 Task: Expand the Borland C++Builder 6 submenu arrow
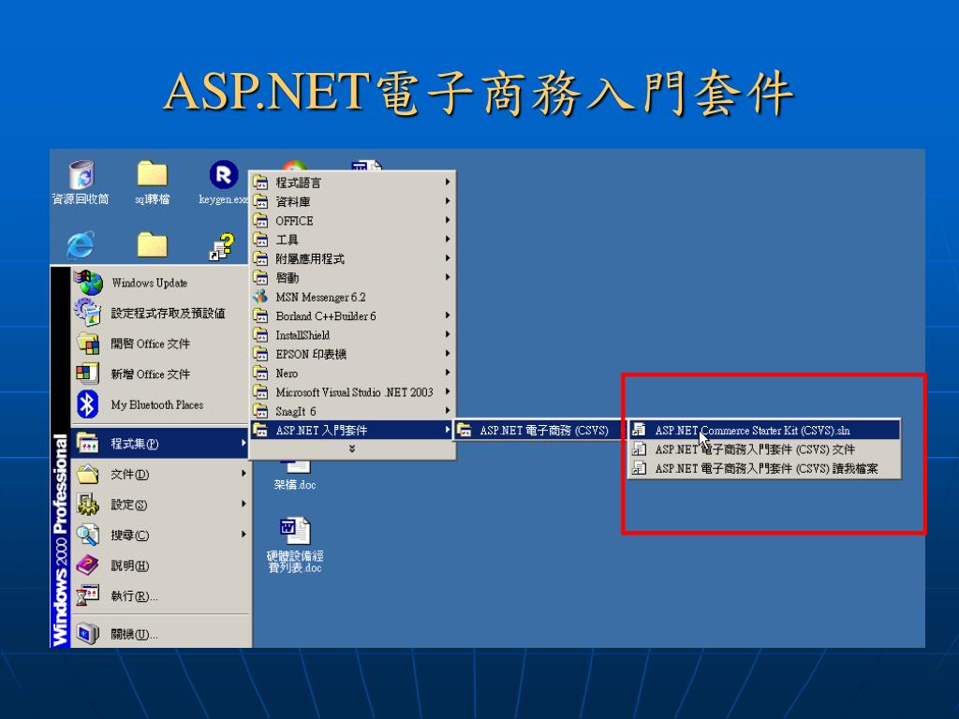click(x=448, y=315)
